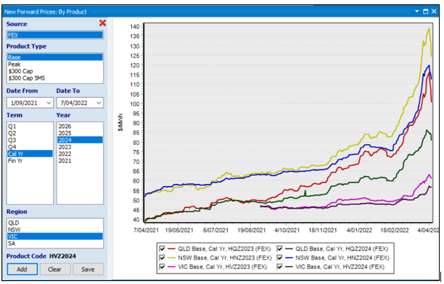The image size is (444, 284).
Task: Select 2026 in the Year list
Action: click(x=80, y=126)
